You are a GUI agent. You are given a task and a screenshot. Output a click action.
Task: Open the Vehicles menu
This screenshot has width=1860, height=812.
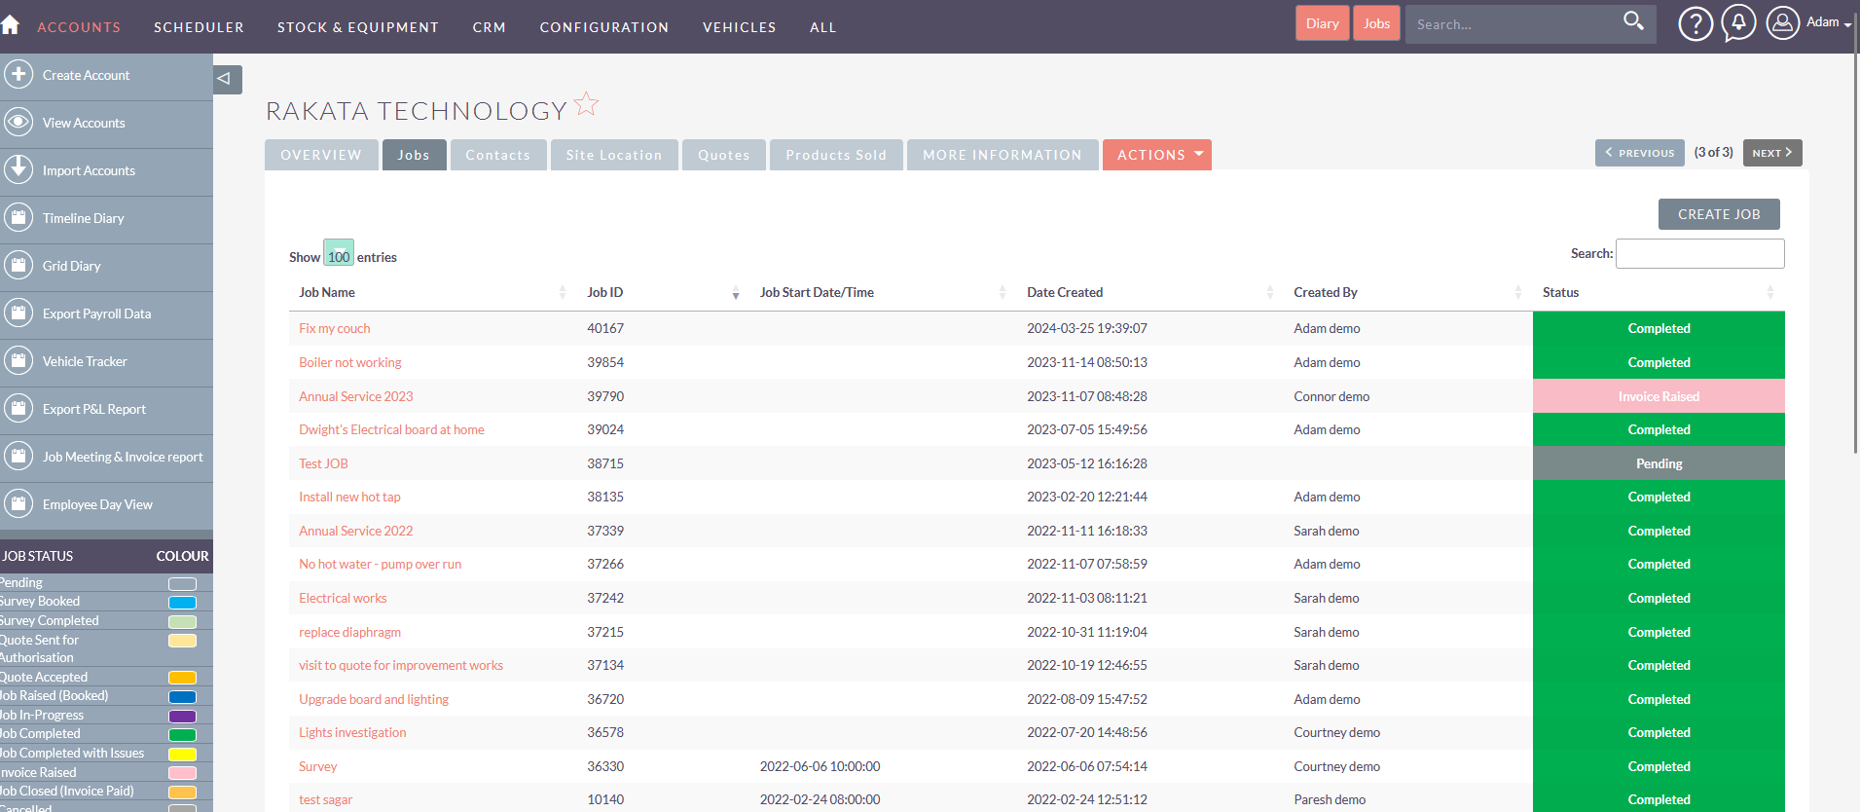click(x=739, y=27)
